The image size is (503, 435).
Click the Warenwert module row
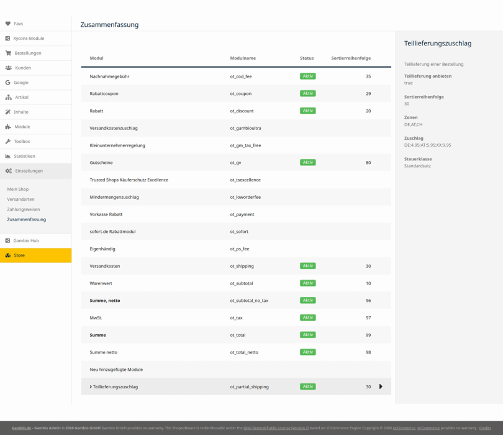[236, 283]
